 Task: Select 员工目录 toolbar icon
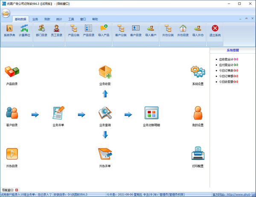56,30
